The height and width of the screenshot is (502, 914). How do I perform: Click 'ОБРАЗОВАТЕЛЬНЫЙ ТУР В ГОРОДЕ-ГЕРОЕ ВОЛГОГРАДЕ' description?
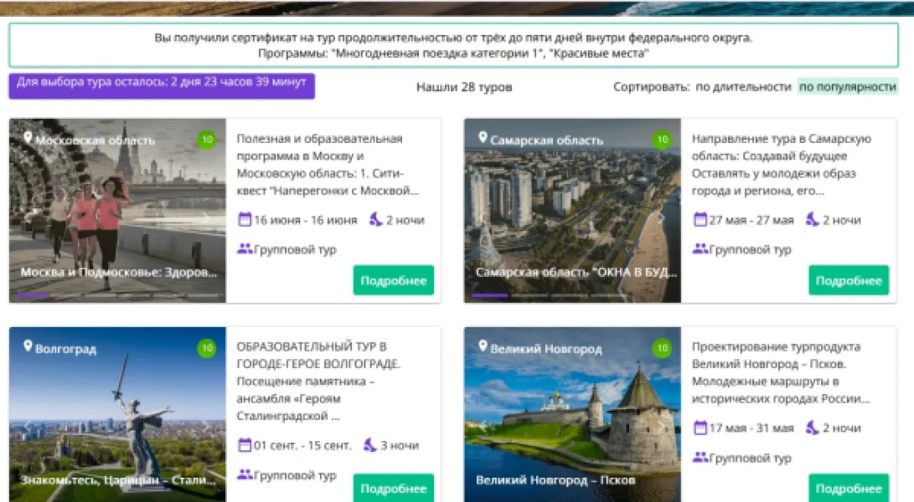click(319, 381)
